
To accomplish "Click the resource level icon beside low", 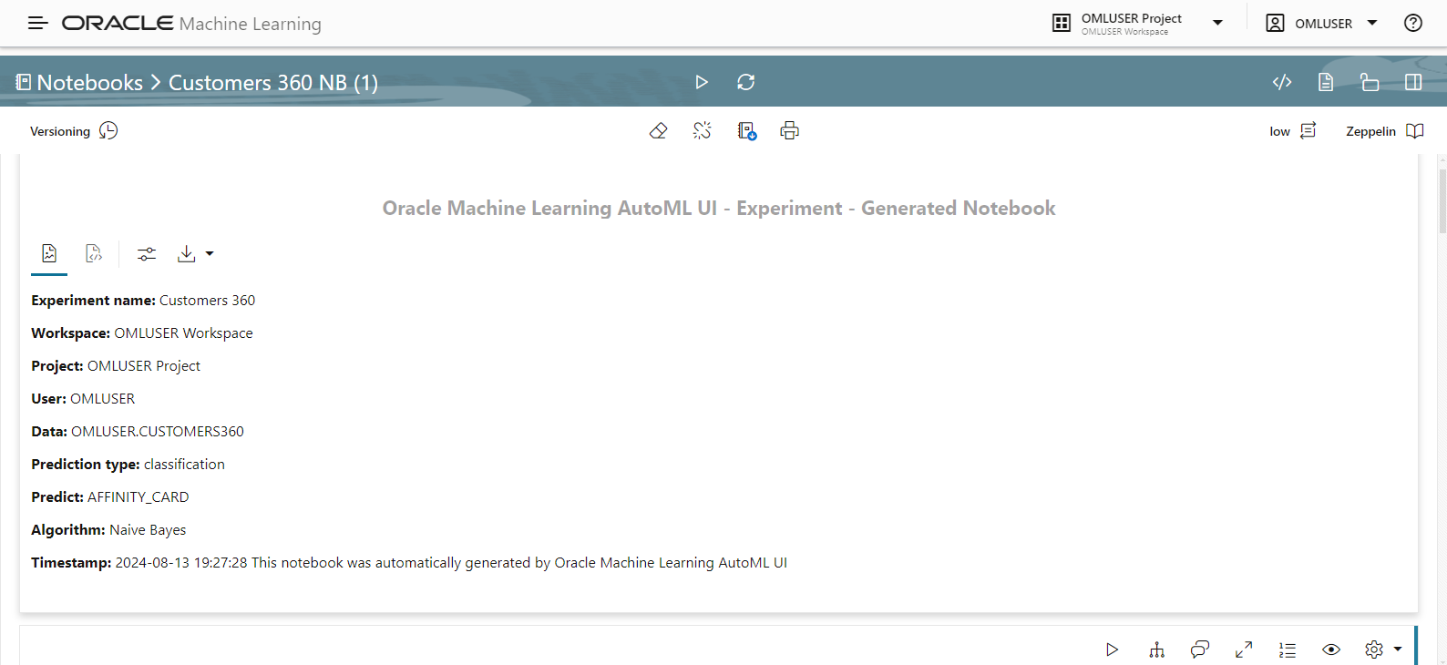I will [x=1308, y=130].
